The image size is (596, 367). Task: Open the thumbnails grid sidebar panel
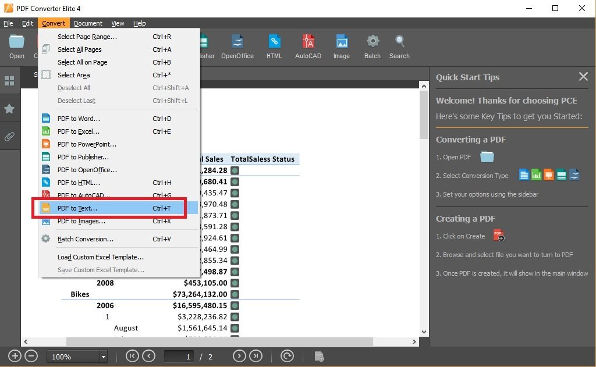[9, 81]
